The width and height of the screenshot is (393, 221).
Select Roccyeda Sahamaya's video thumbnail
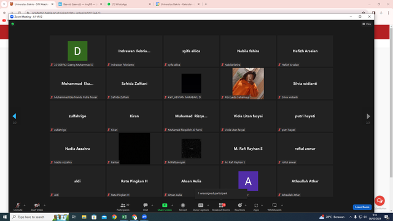click(x=248, y=83)
